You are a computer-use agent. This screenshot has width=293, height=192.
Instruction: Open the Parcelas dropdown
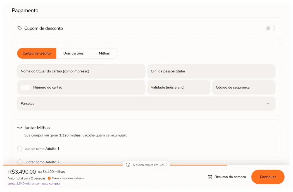pos(146,103)
